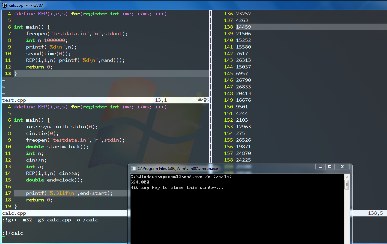
Task: Click the 138,5 cursor position indicator
Action: 375,213
